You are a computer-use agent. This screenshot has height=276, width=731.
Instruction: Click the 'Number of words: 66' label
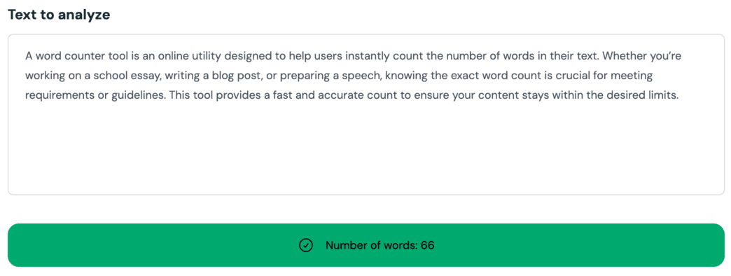tap(380, 245)
